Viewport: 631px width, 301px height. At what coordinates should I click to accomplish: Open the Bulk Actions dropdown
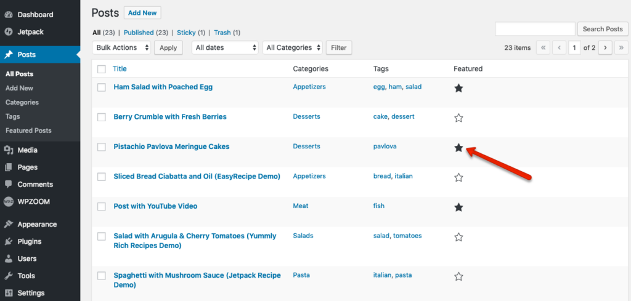121,47
